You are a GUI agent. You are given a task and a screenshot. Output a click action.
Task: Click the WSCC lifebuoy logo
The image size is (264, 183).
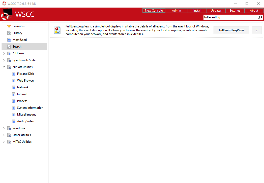[x=7, y=14]
